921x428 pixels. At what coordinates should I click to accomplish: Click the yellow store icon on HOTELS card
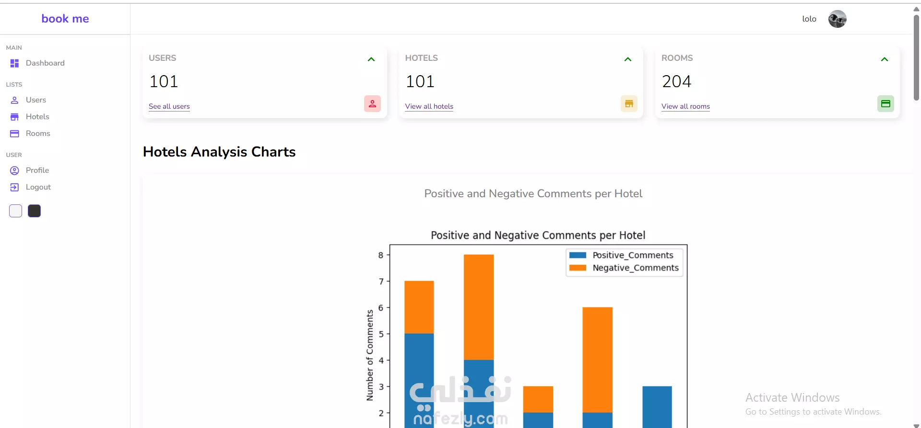click(629, 104)
